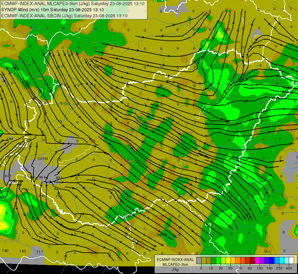Select the 7.60 data value

[x=5, y=251]
